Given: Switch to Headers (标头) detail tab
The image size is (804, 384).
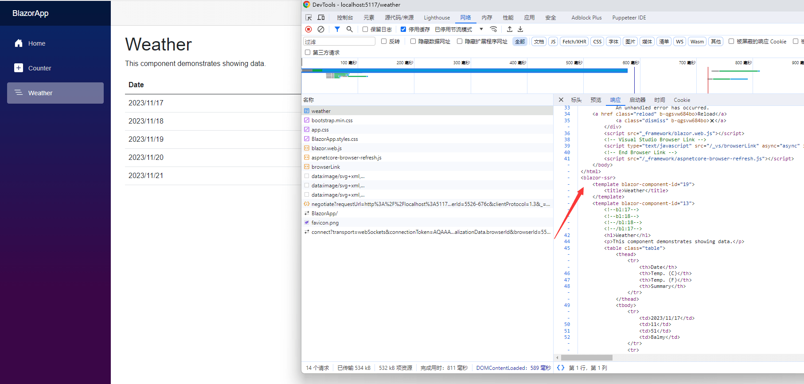Looking at the screenshot, I should [x=576, y=100].
